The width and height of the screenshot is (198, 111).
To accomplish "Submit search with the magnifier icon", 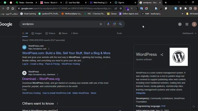I will pyautogui.click(x=120, y=24).
